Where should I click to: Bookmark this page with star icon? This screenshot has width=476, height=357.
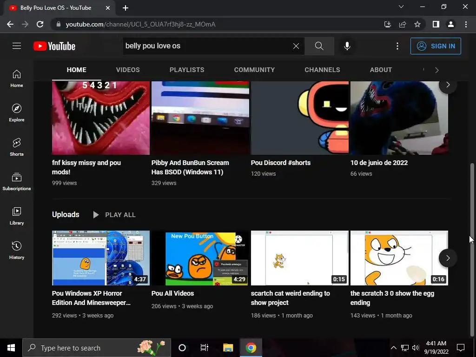[417, 24]
